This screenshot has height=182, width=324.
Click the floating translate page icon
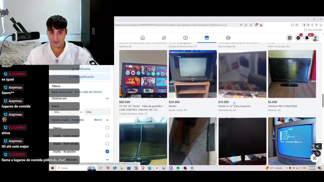pyautogui.click(x=318, y=153)
